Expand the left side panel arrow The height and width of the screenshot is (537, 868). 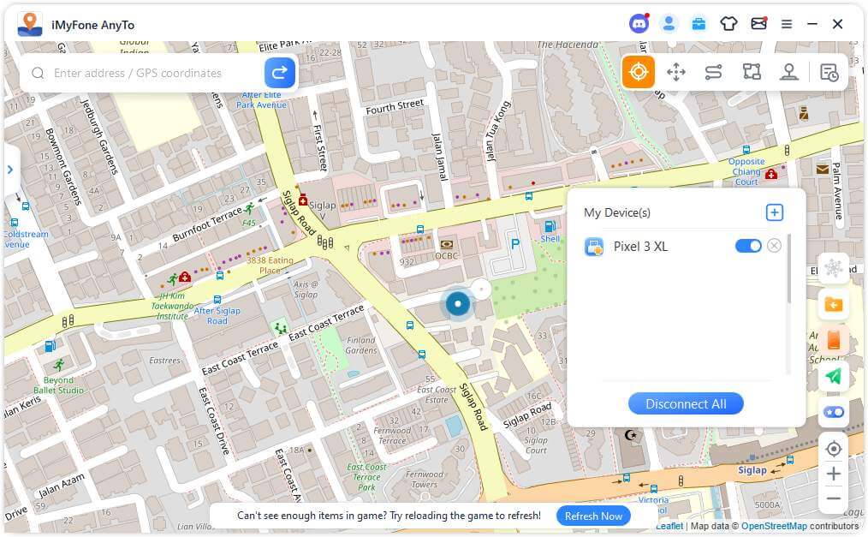tap(10, 170)
